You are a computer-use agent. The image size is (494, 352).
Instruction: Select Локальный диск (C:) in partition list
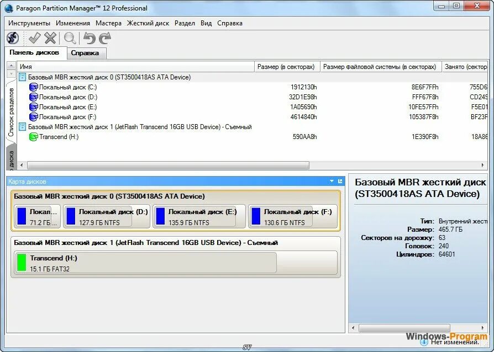click(68, 87)
